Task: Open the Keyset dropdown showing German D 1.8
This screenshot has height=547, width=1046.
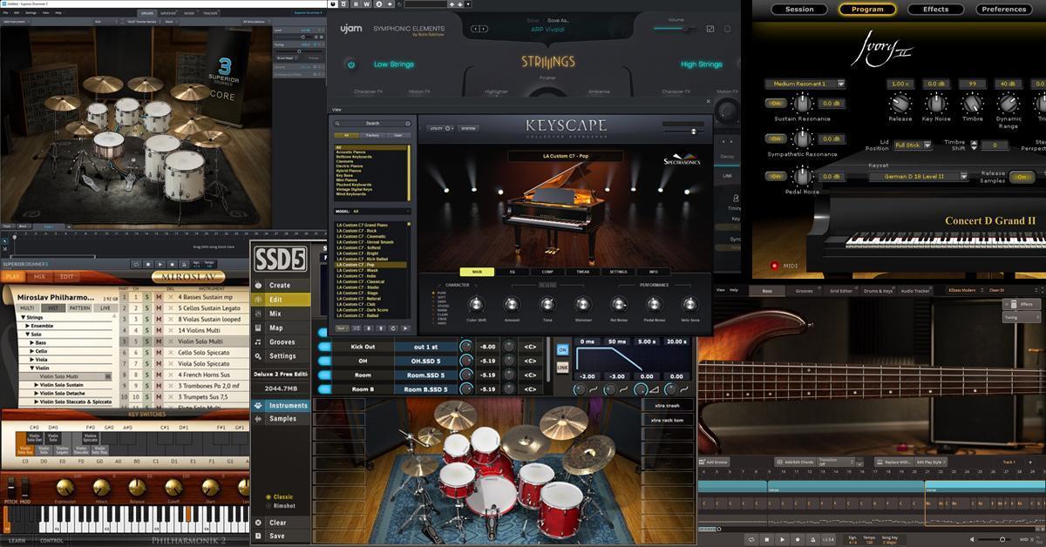Action: (919, 177)
